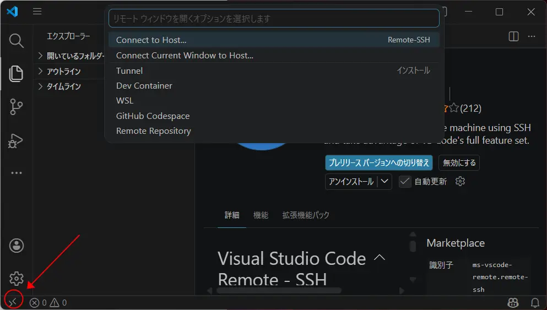Split the editor to the right
The image size is (547, 310).
tap(513, 36)
